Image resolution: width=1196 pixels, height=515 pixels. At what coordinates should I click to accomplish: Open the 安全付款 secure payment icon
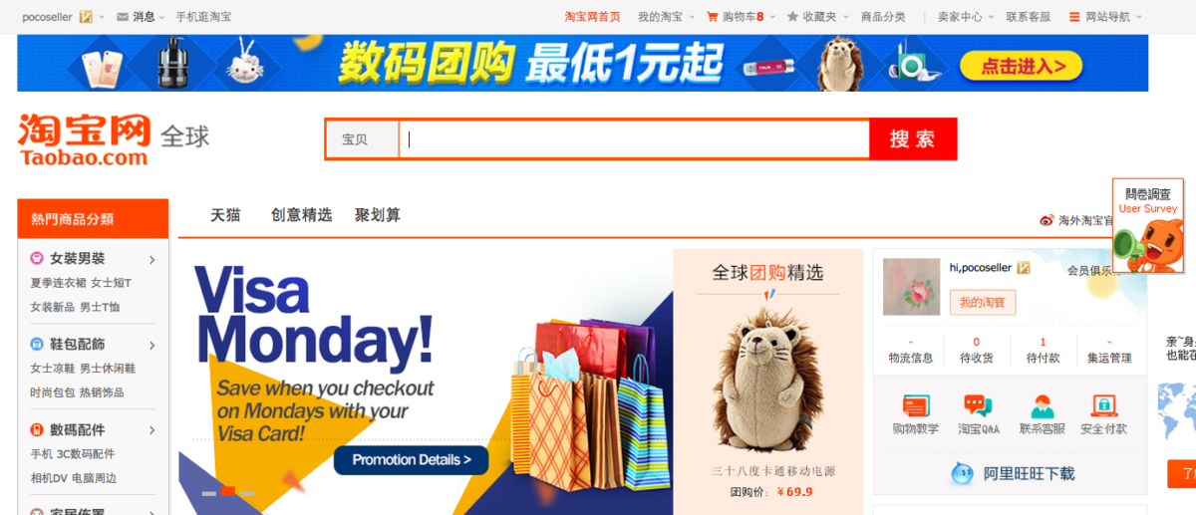pos(1103,405)
